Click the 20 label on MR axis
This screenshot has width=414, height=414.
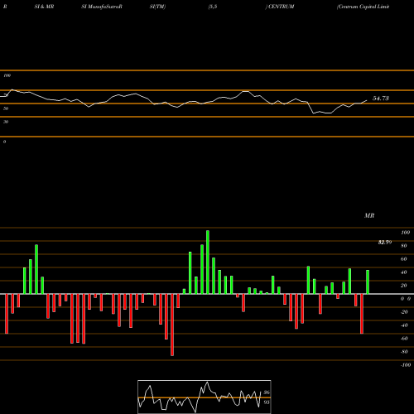(x=404, y=286)
